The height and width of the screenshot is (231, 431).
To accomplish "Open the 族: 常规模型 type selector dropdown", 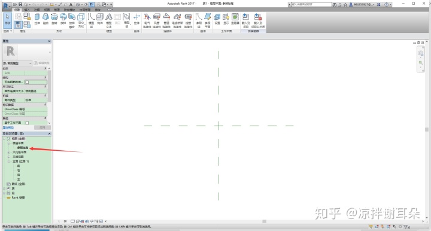I will point(17,63).
